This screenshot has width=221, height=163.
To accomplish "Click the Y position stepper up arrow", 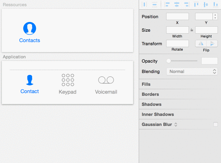I will (x=215, y=15).
